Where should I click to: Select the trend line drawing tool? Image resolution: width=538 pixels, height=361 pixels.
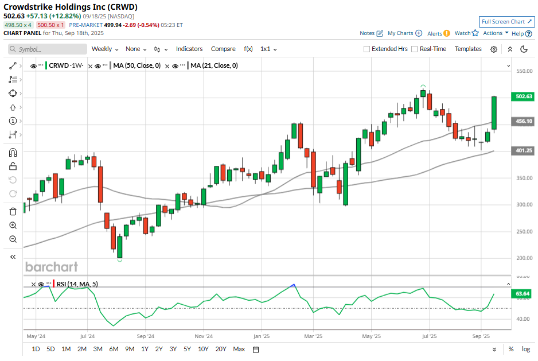13,65
